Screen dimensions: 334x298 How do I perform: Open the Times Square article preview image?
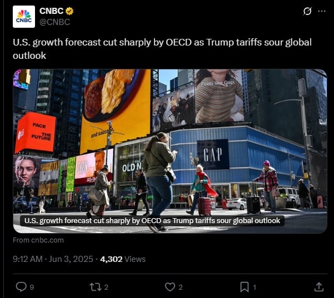[170, 151]
